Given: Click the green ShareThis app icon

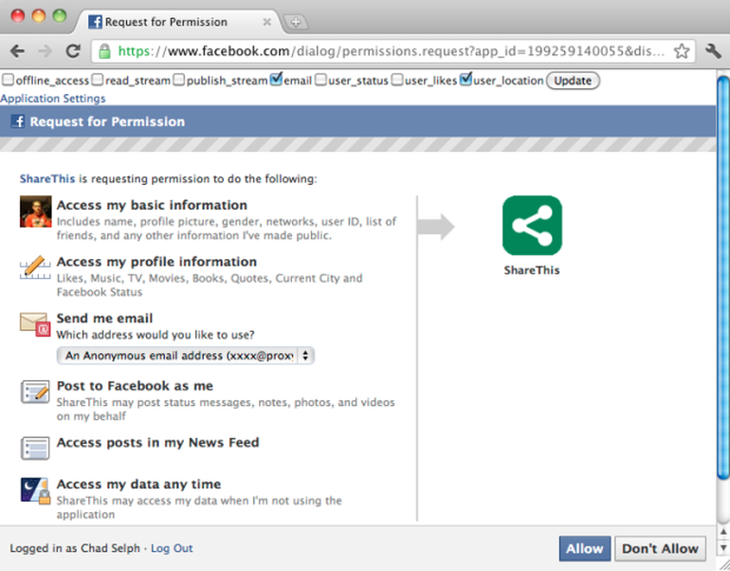Looking at the screenshot, I should (532, 226).
